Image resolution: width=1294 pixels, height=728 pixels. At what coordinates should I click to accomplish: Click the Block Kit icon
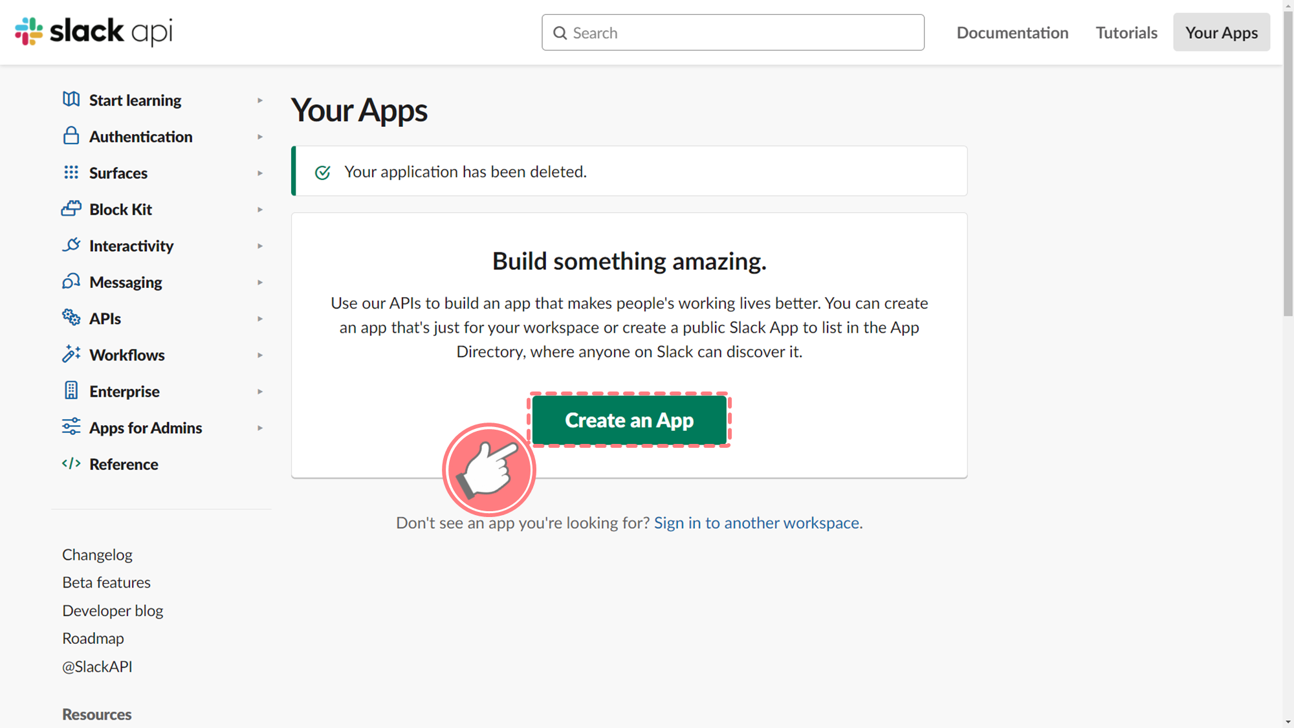(71, 208)
